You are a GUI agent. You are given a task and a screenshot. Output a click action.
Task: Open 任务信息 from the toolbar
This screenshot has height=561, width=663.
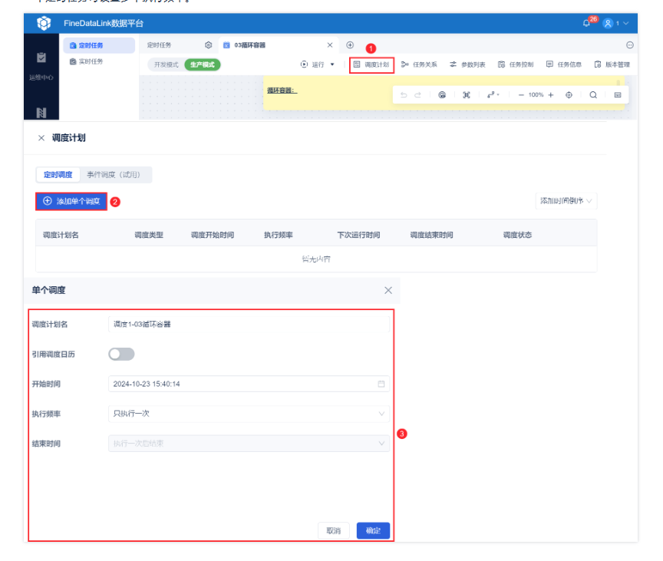coord(564,64)
